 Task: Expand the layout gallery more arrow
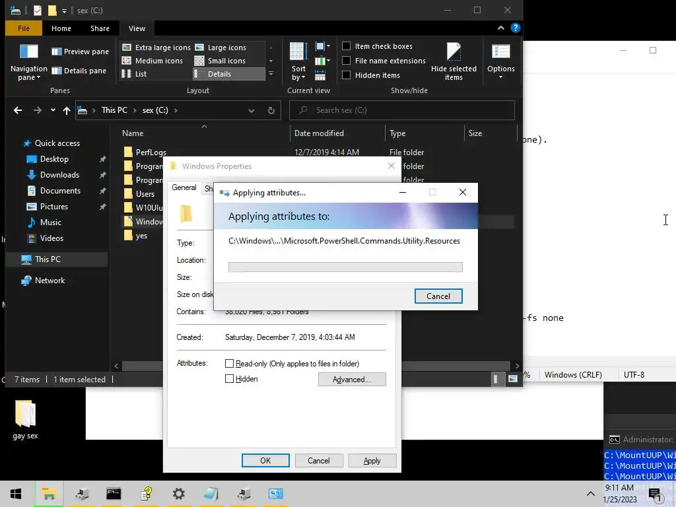coord(271,74)
